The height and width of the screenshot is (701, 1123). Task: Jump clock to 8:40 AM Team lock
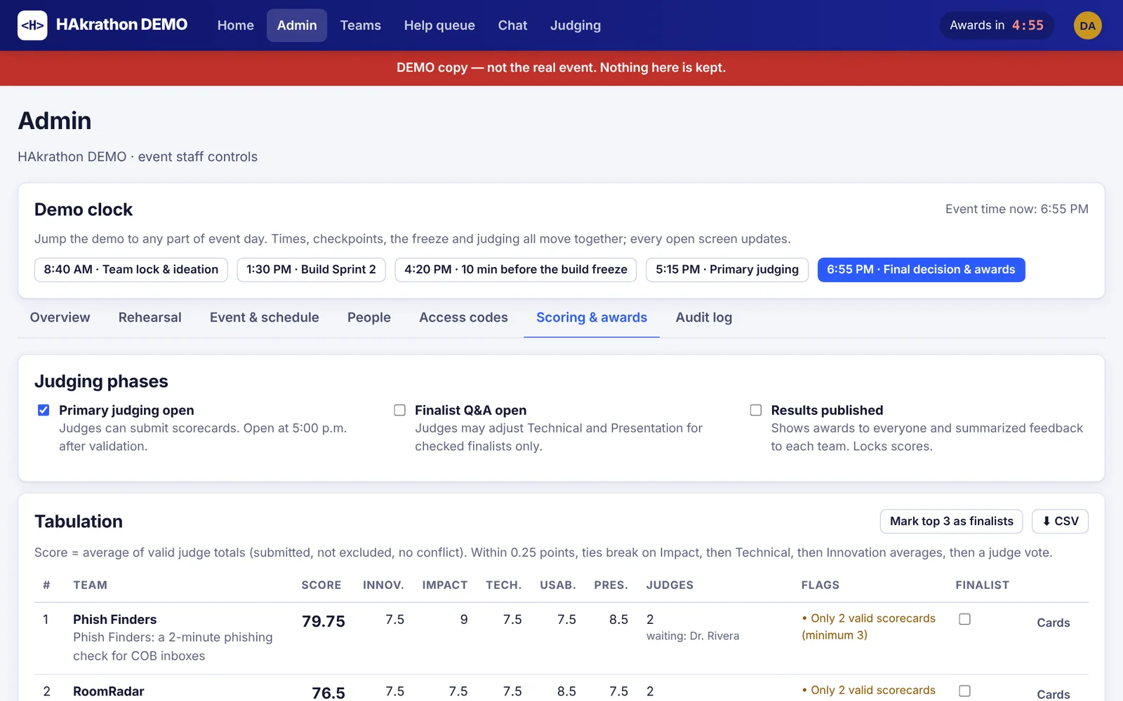[x=131, y=270]
